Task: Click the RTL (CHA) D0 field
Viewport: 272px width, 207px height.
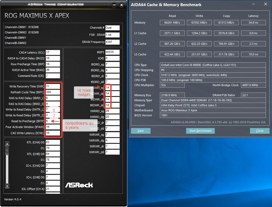Action: [x=53, y=142]
